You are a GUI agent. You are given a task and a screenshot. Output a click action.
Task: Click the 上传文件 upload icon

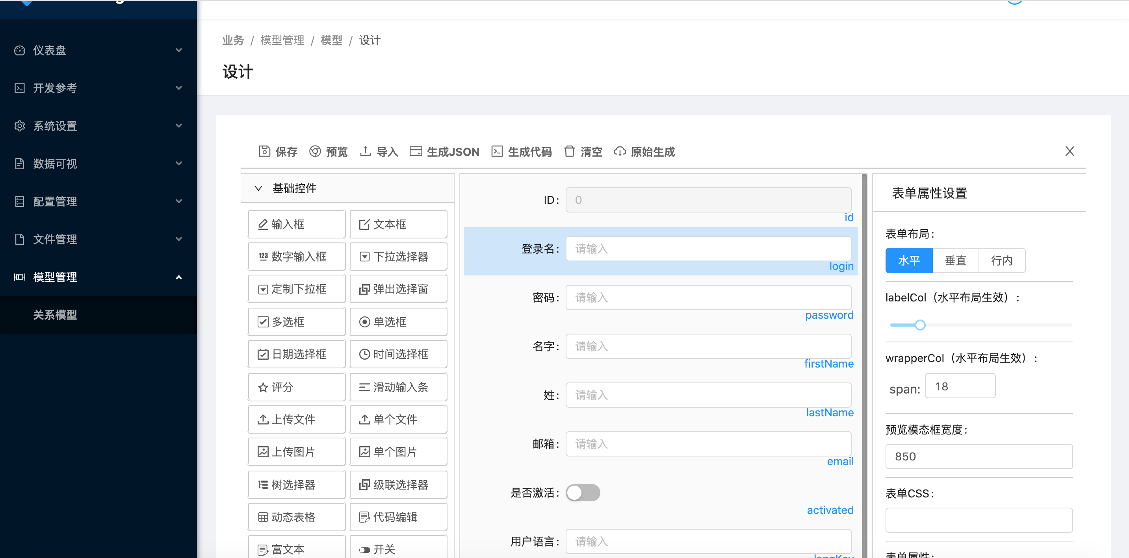(x=262, y=419)
